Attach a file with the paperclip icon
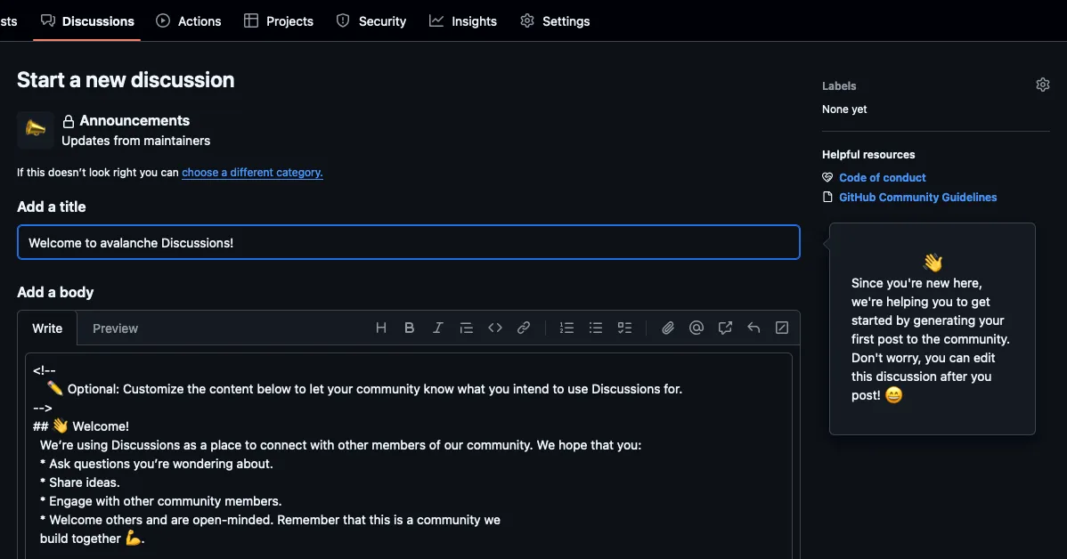Viewport: 1067px width, 559px height. pyautogui.click(x=668, y=328)
